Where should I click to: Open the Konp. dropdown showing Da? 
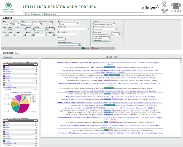[16, 24]
